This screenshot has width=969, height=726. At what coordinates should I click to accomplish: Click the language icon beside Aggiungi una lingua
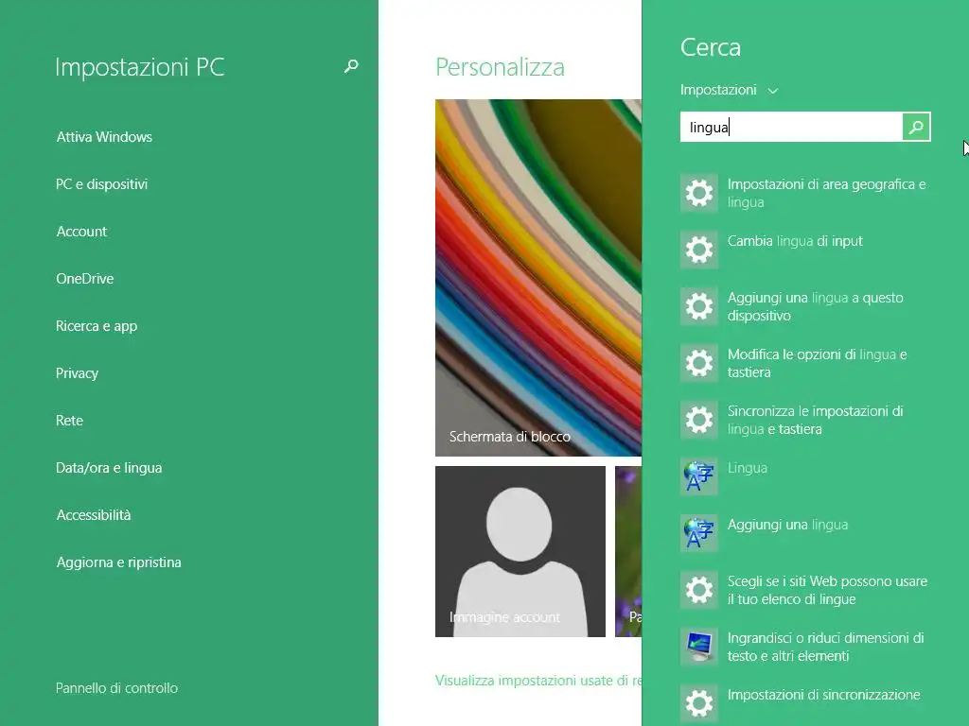click(699, 534)
